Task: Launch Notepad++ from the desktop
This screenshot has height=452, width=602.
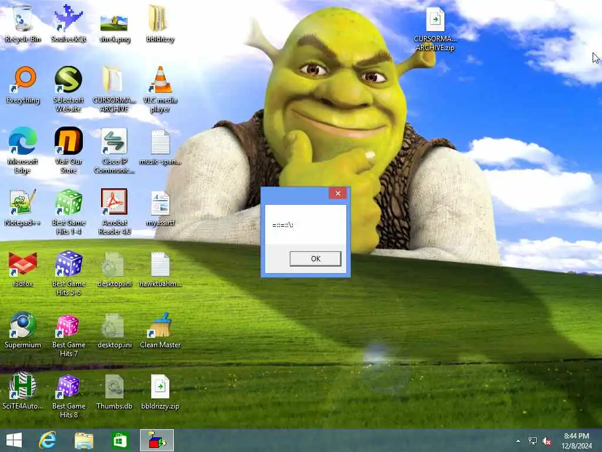Action: tap(23, 208)
